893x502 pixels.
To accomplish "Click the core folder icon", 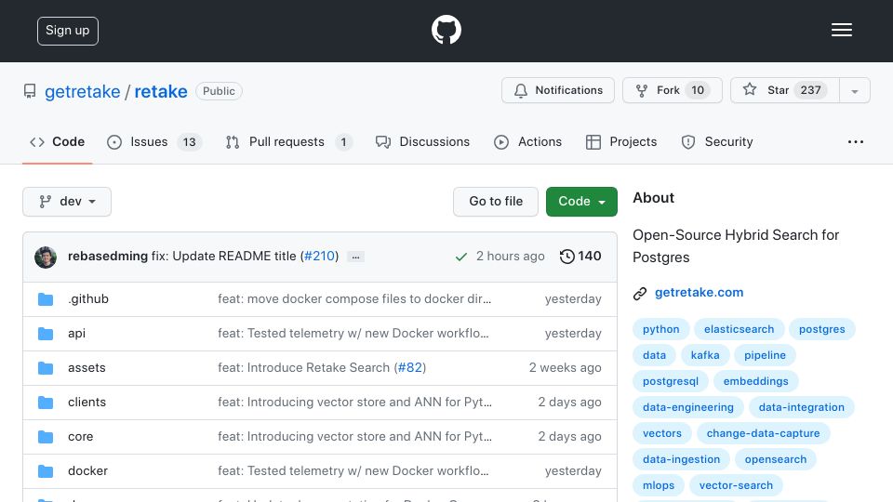I will pyautogui.click(x=46, y=437).
